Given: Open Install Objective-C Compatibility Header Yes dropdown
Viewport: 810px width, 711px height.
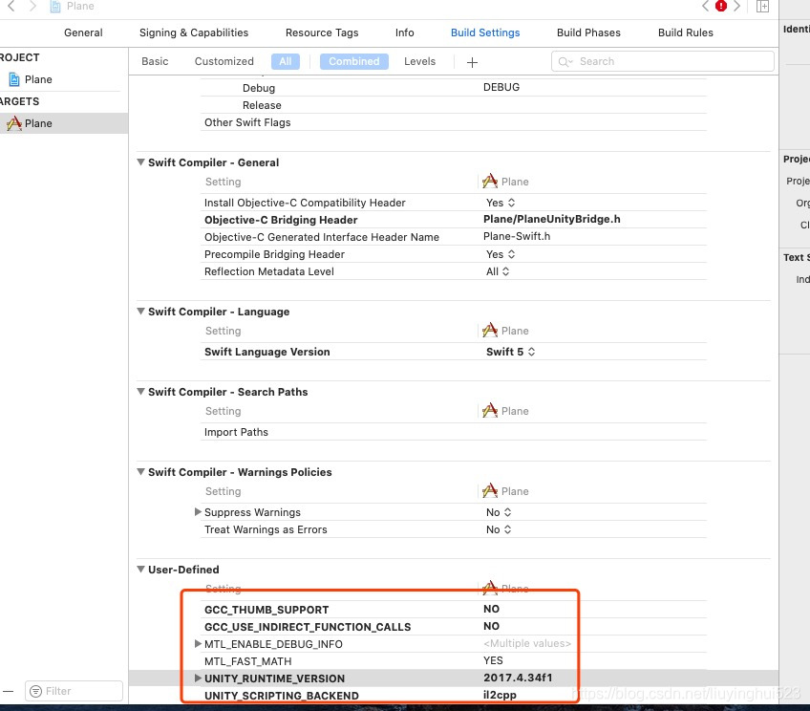Looking at the screenshot, I should [501, 203].
